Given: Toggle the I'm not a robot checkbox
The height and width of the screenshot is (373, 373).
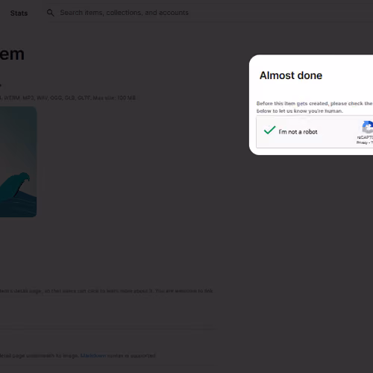Looking at the screenshot, I should click(x=269, y=130).
